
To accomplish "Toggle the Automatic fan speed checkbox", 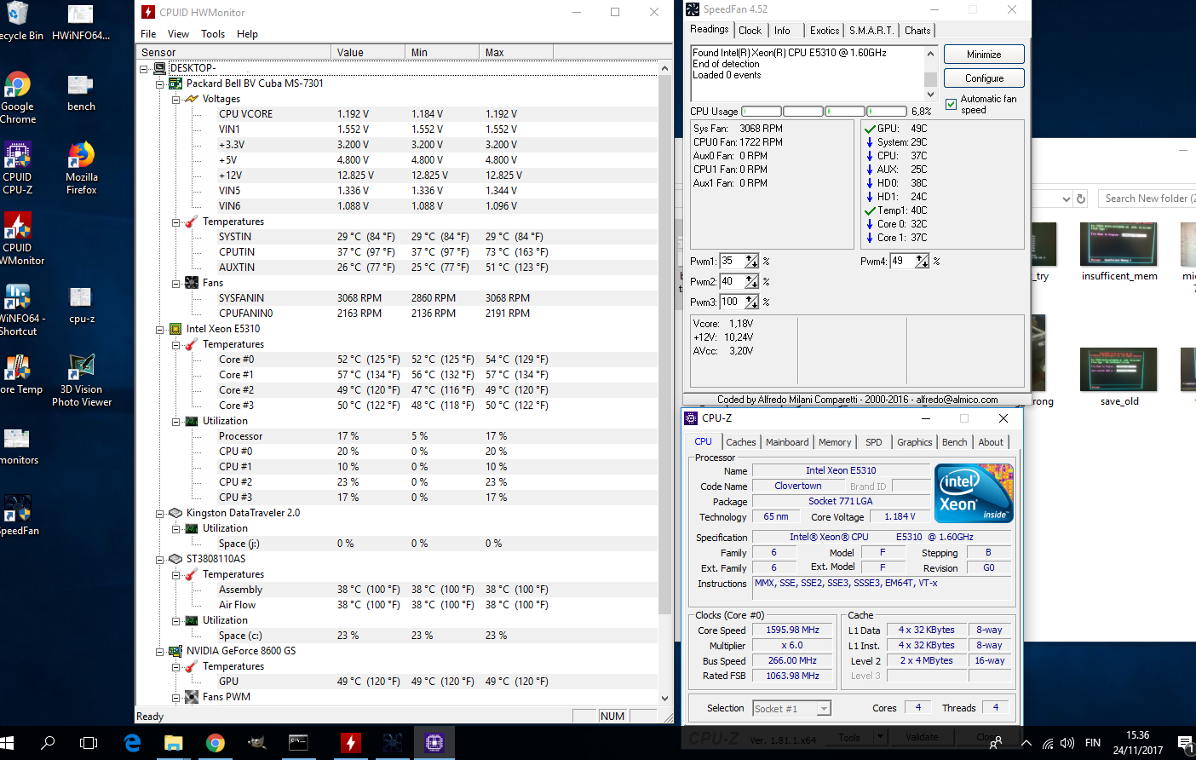I will click(x=951, y=105).
